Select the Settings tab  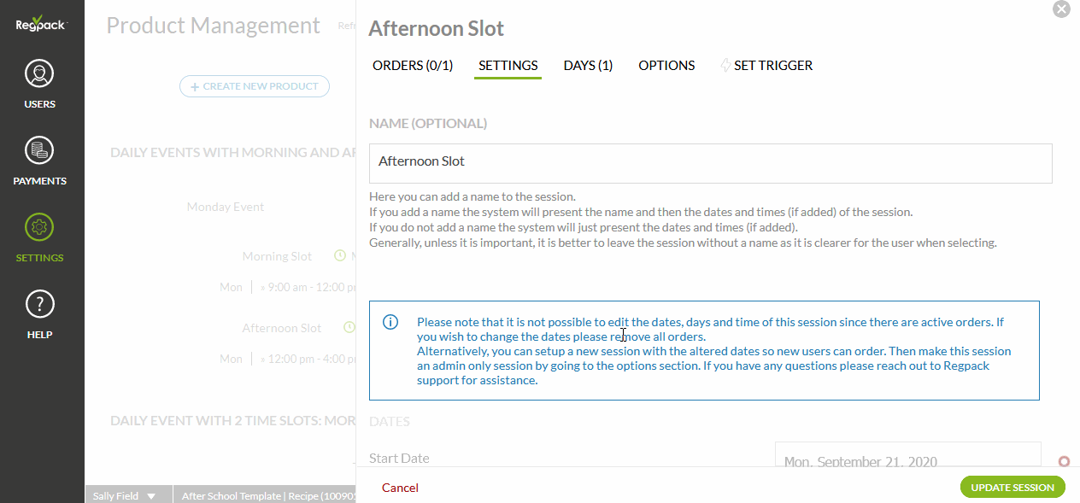tap(508, 66)
